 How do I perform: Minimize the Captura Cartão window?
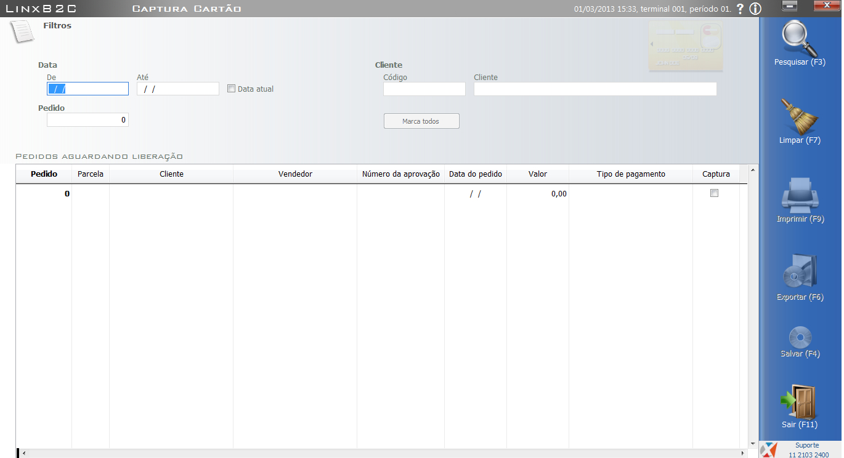790,6
